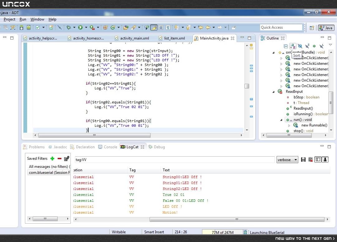Click the New Java Class icon

[113, 27]
